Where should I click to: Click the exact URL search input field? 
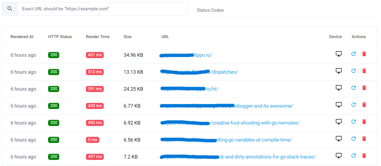pos(102,9)
